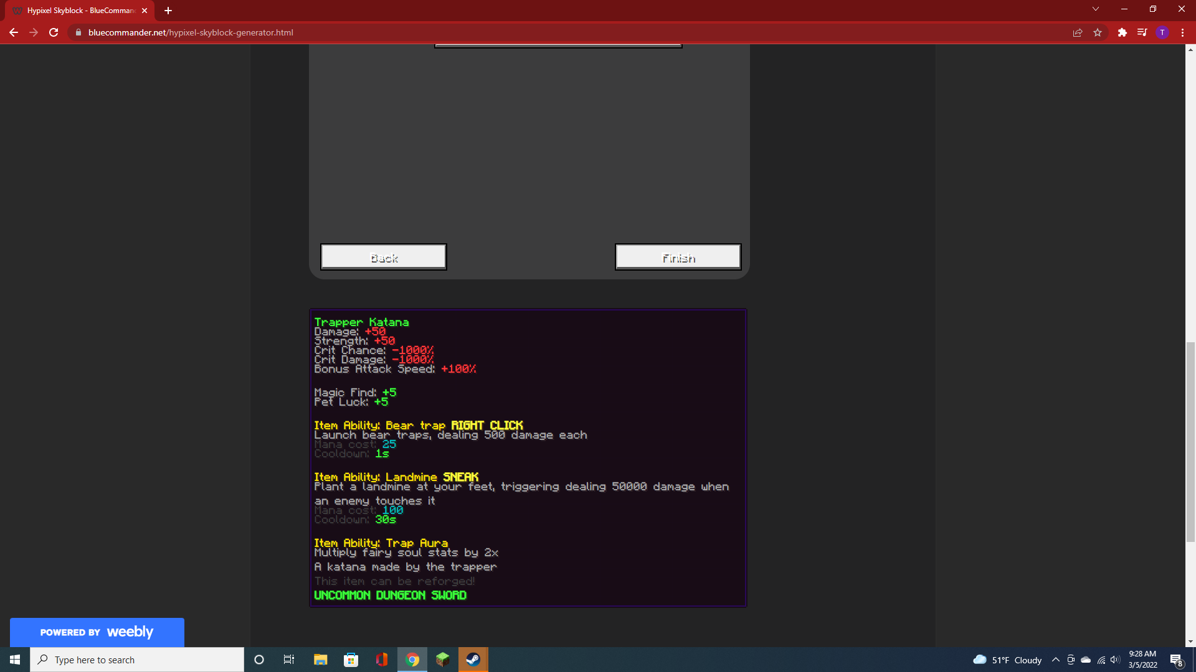1196x672 pixels.
Task: Open the media control icon
Action: point(1142,32)
